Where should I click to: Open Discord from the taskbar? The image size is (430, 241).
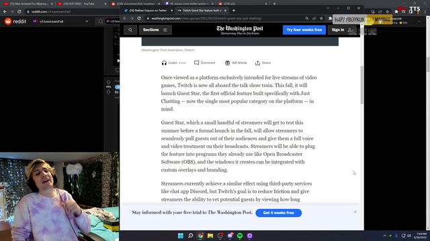(230, 236)
